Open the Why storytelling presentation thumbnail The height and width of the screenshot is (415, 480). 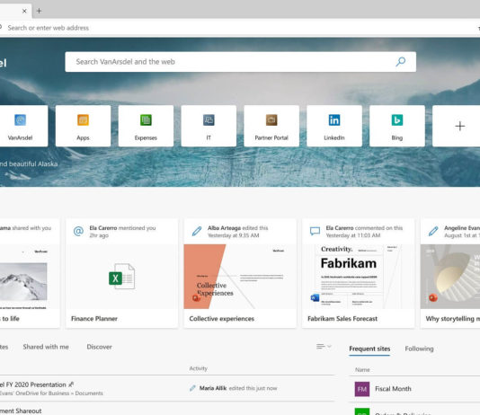click(450, 277)
